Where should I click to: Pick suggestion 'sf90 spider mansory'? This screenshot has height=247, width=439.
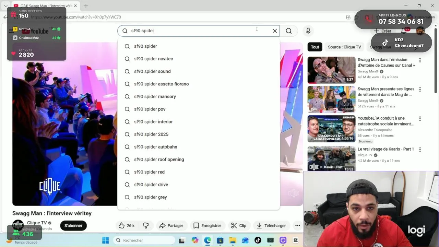199,96
